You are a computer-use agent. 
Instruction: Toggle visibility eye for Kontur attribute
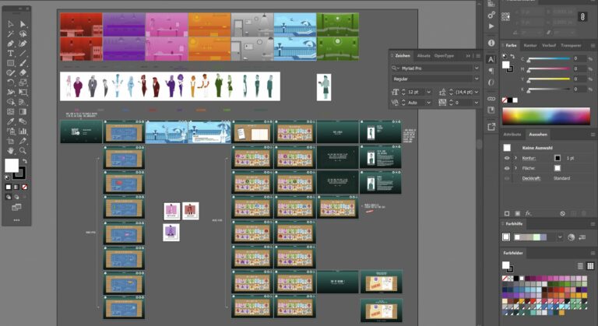click(x=507, y=158)
